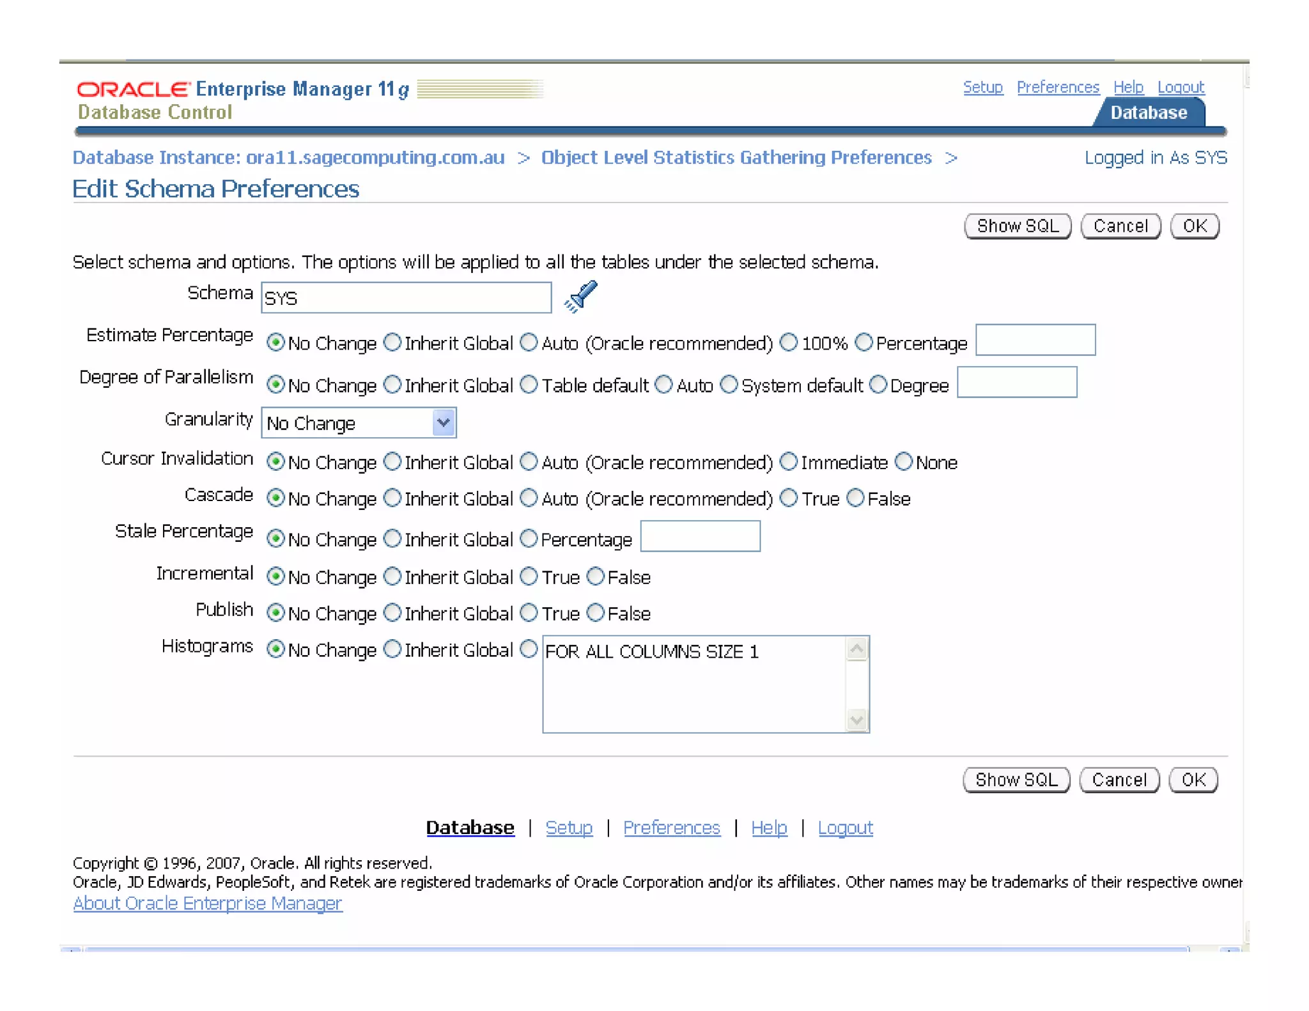Set Publish to False
This screenshot has width=1309, height=1011.
pyautogui.click(x=595, y=613)
